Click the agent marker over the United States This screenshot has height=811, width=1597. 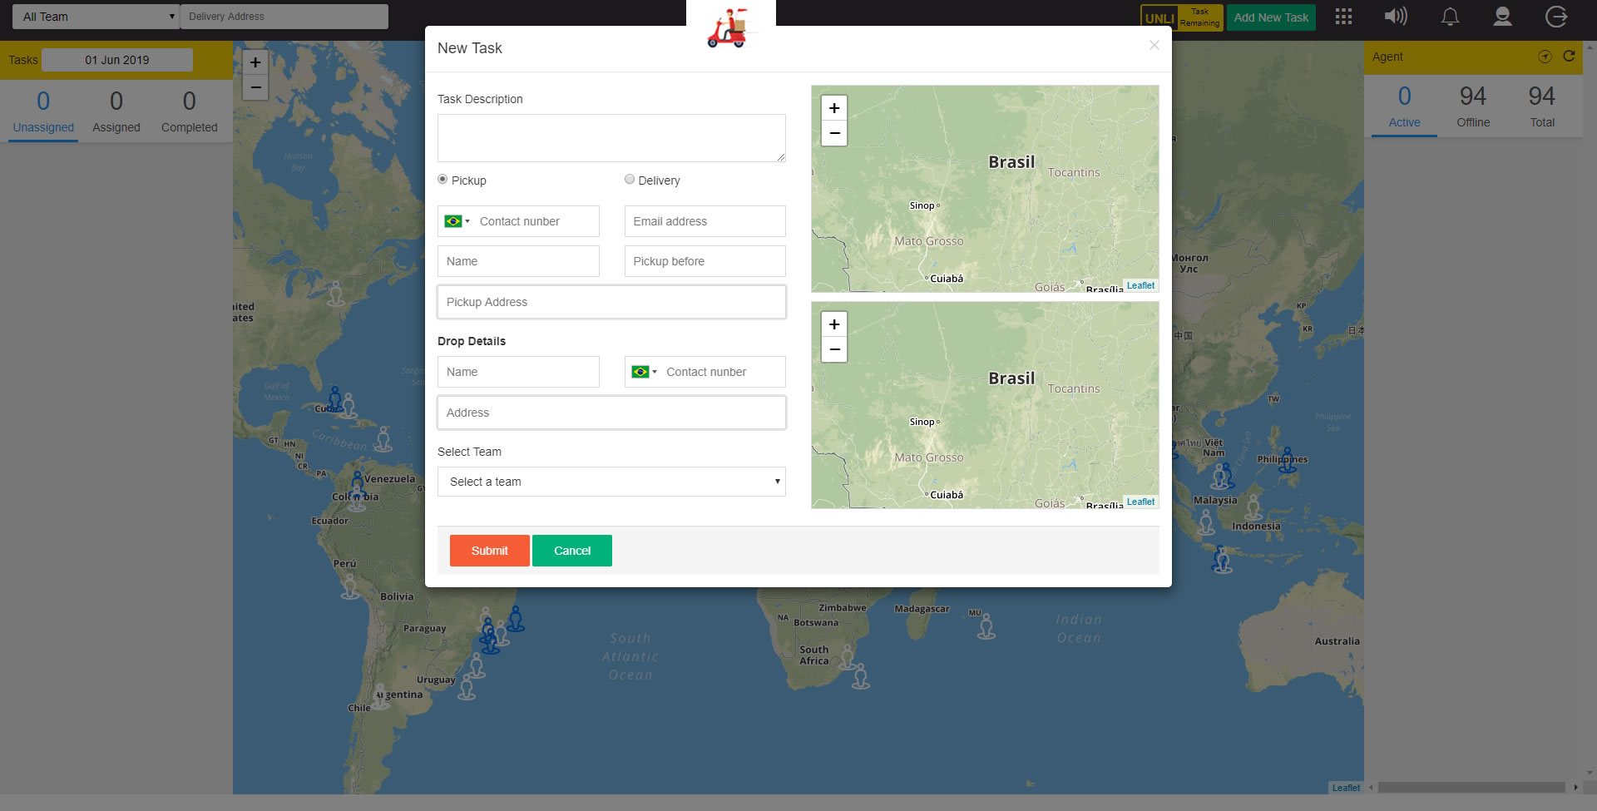pyautogui.click(x=335, y=294)
